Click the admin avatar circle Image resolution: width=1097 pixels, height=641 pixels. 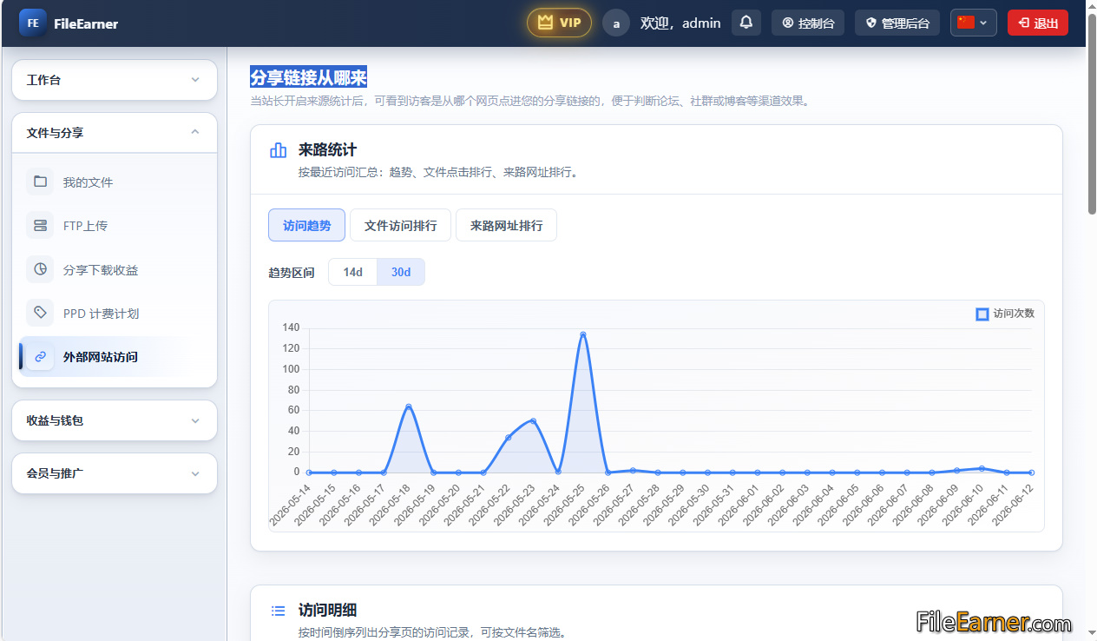click(616, 23)
